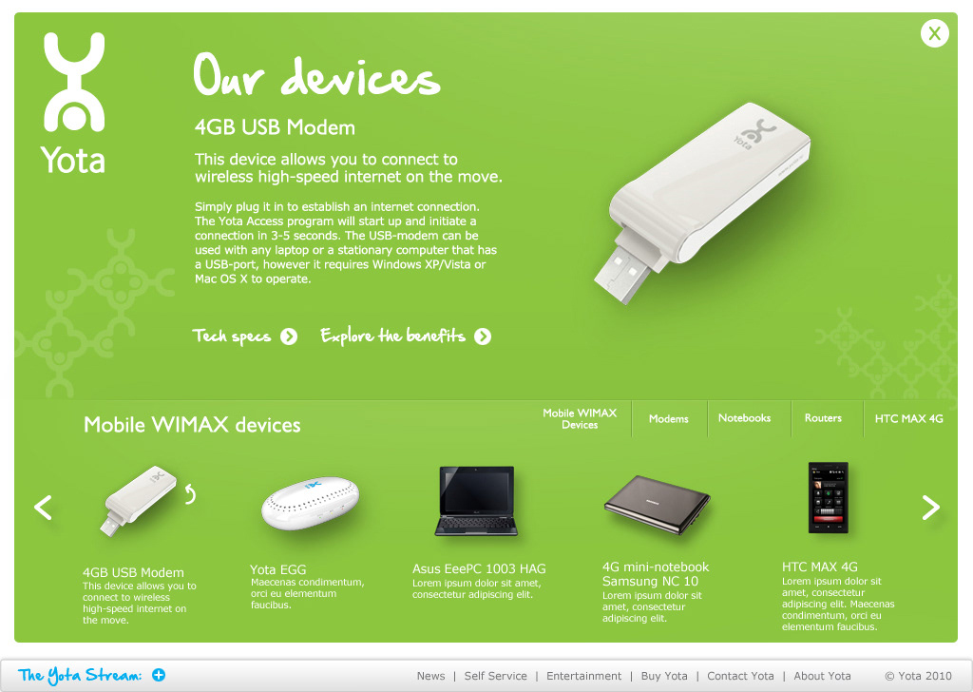This screenshot has width=973, height=692.
Task: Close the Our devices panel with X
Action: [935, 33]
